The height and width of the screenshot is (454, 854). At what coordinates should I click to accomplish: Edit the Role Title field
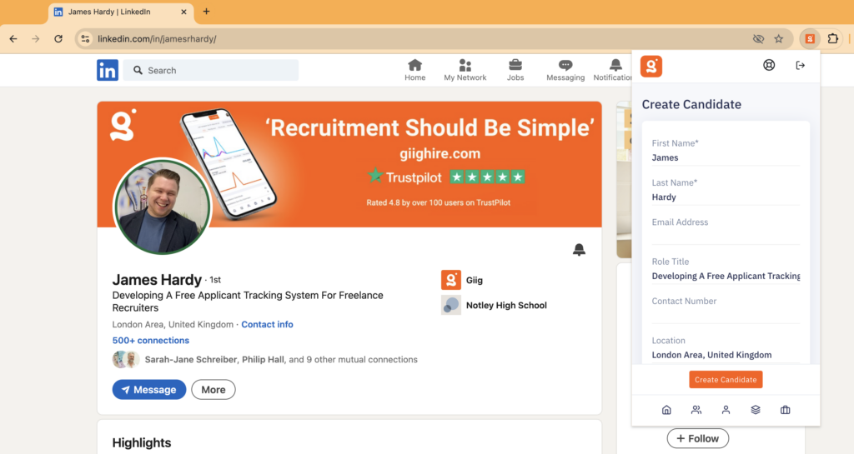pos(726,276)
